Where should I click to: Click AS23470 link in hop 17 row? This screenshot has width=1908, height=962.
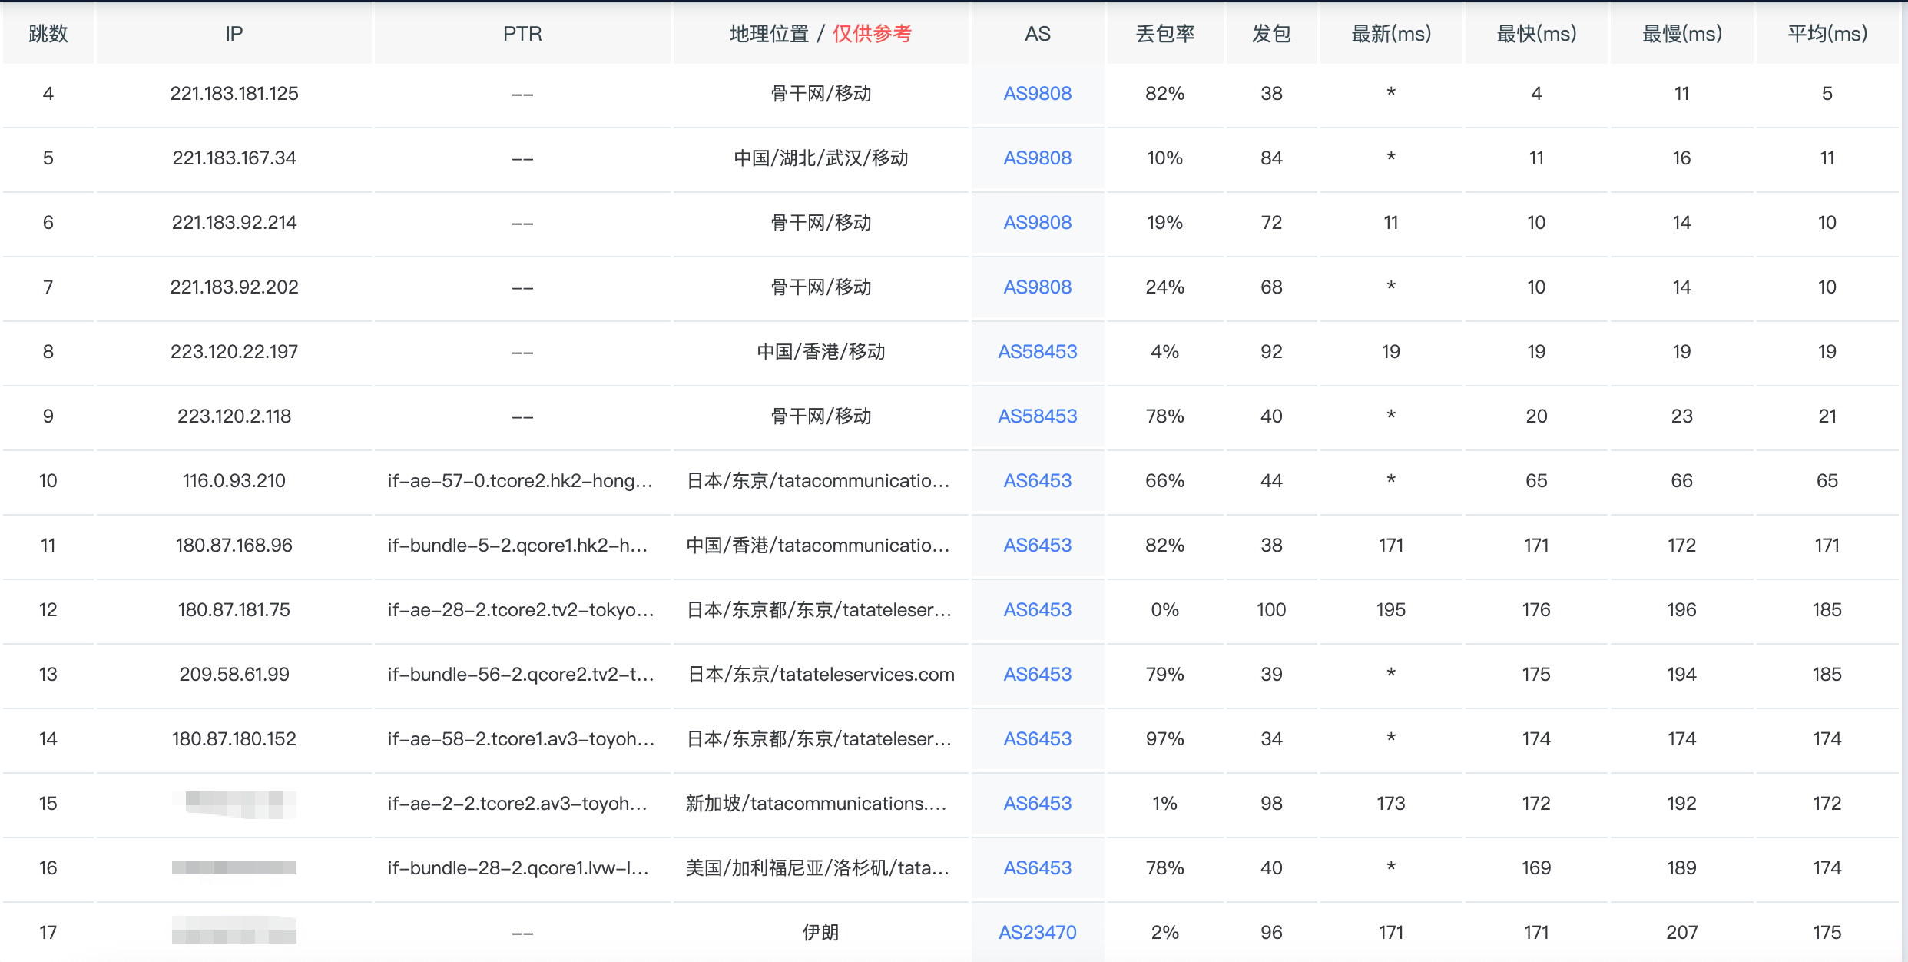point(1037,933)
